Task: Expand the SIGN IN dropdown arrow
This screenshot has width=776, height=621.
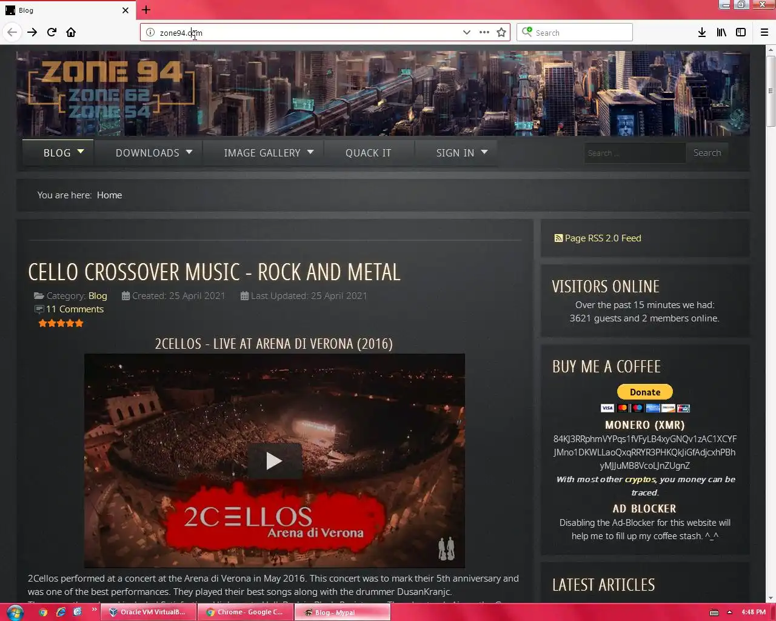Action: [x=484, y=152]
